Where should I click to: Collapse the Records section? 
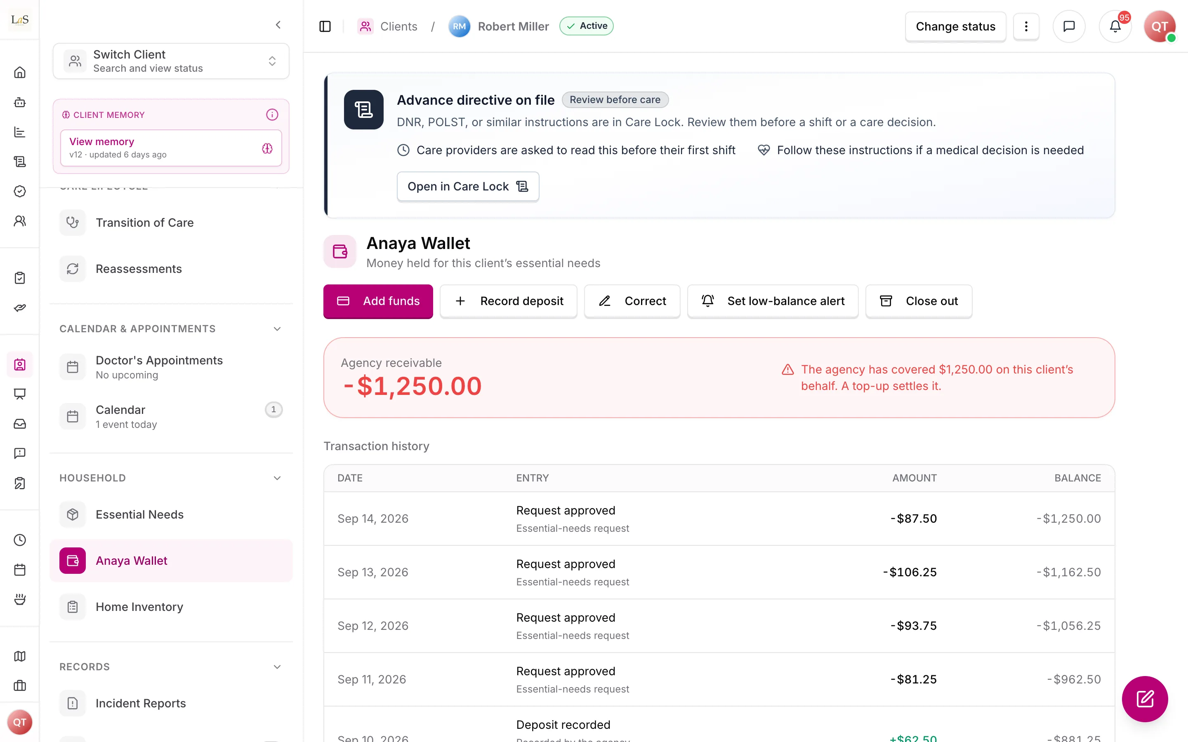277,667
